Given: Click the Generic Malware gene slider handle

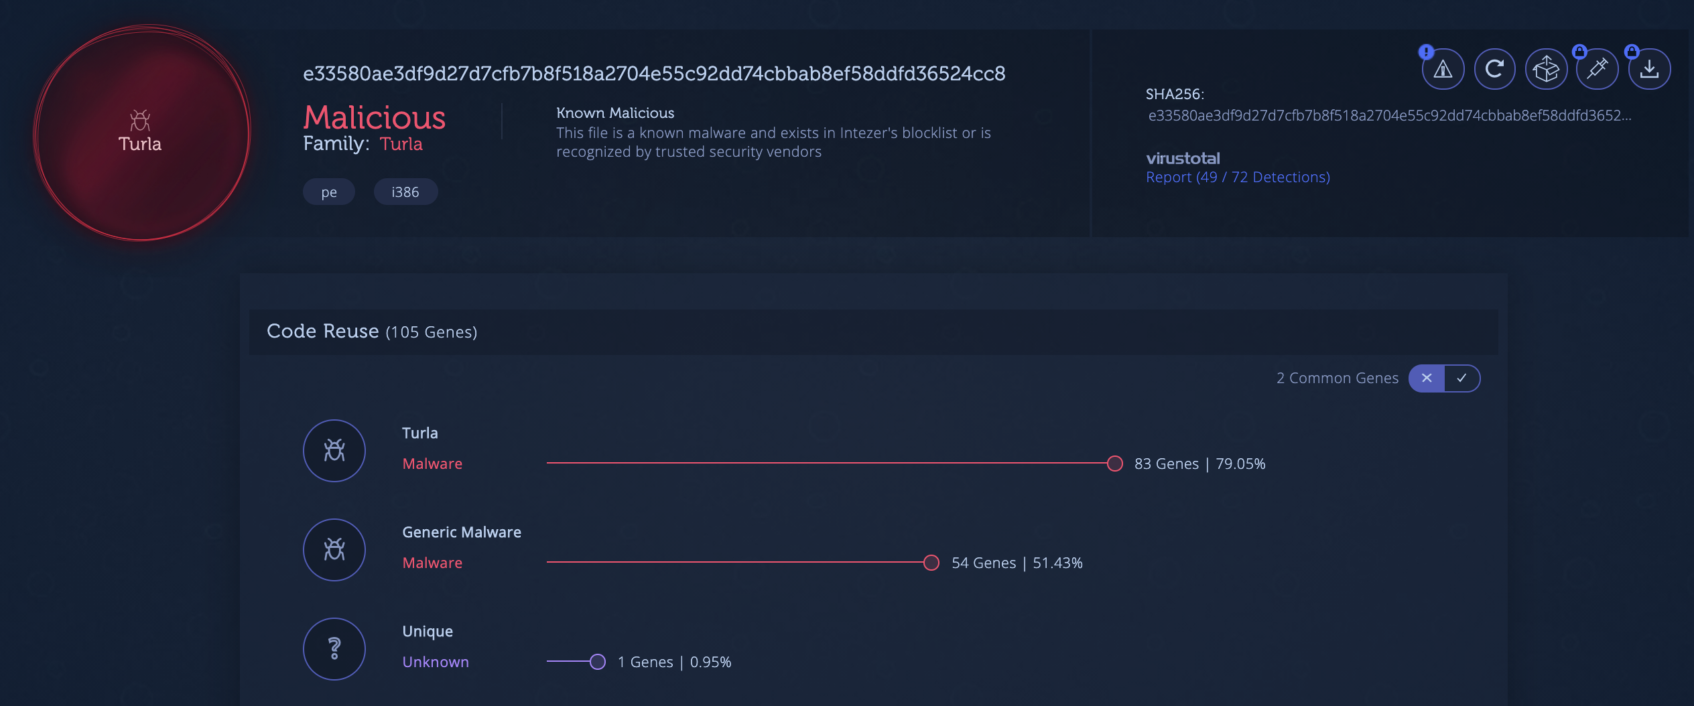Looking at the screenshot, I should [x=931, y=563].
